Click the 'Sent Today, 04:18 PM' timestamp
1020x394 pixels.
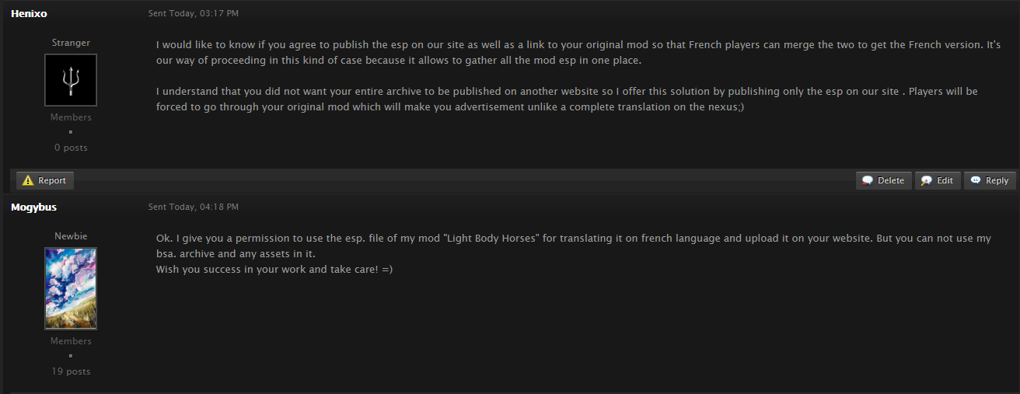(x=194, y=207)
